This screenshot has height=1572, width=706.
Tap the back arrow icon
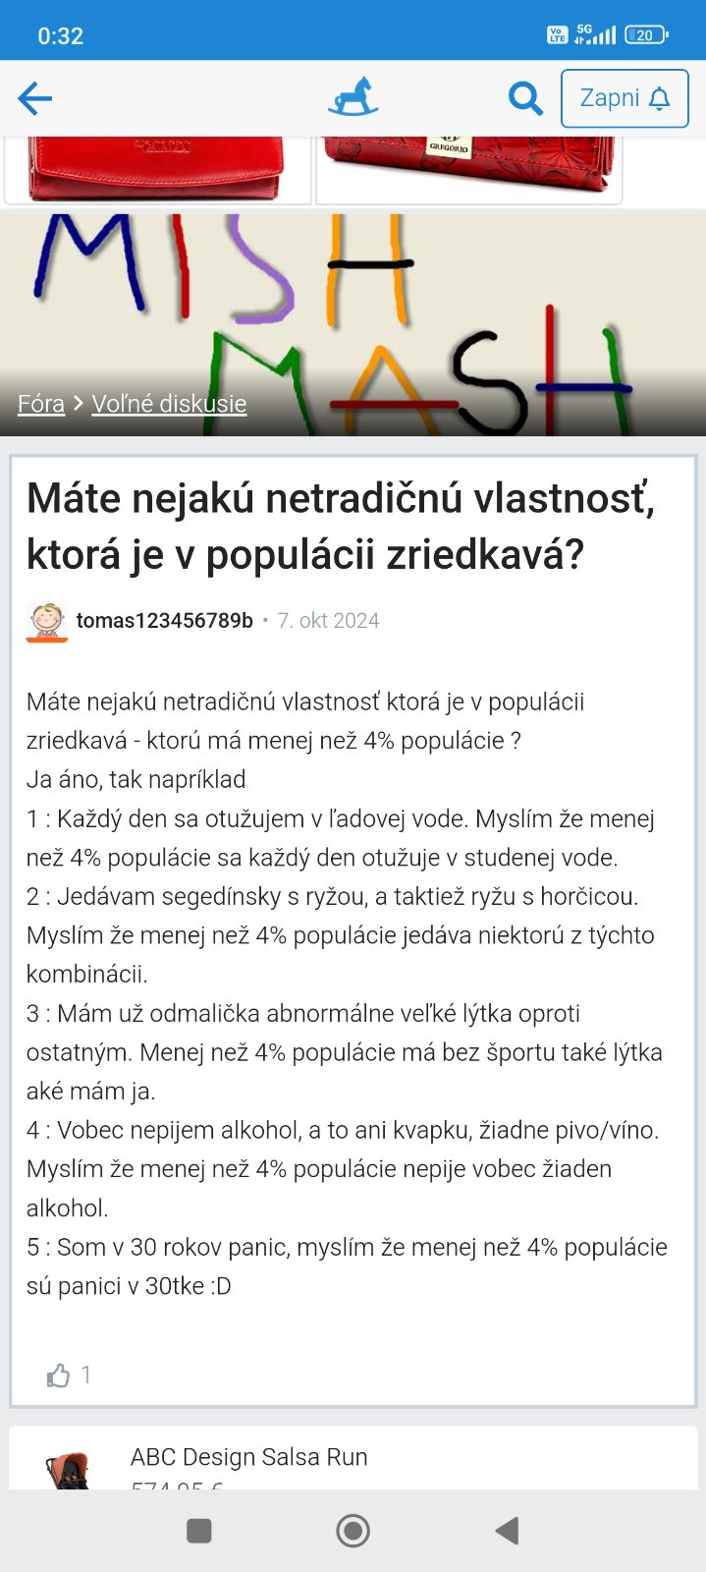tap(35, 98)
